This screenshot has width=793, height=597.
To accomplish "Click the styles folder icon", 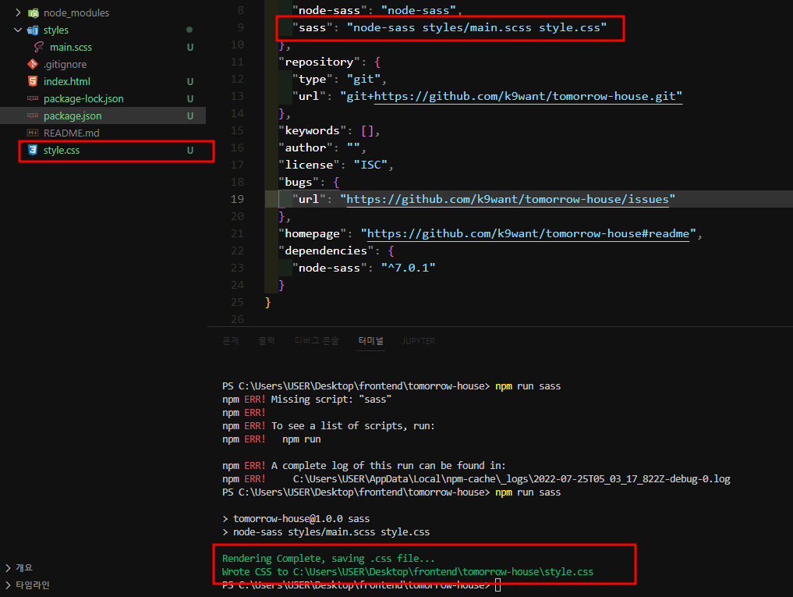I will point(33,30).
